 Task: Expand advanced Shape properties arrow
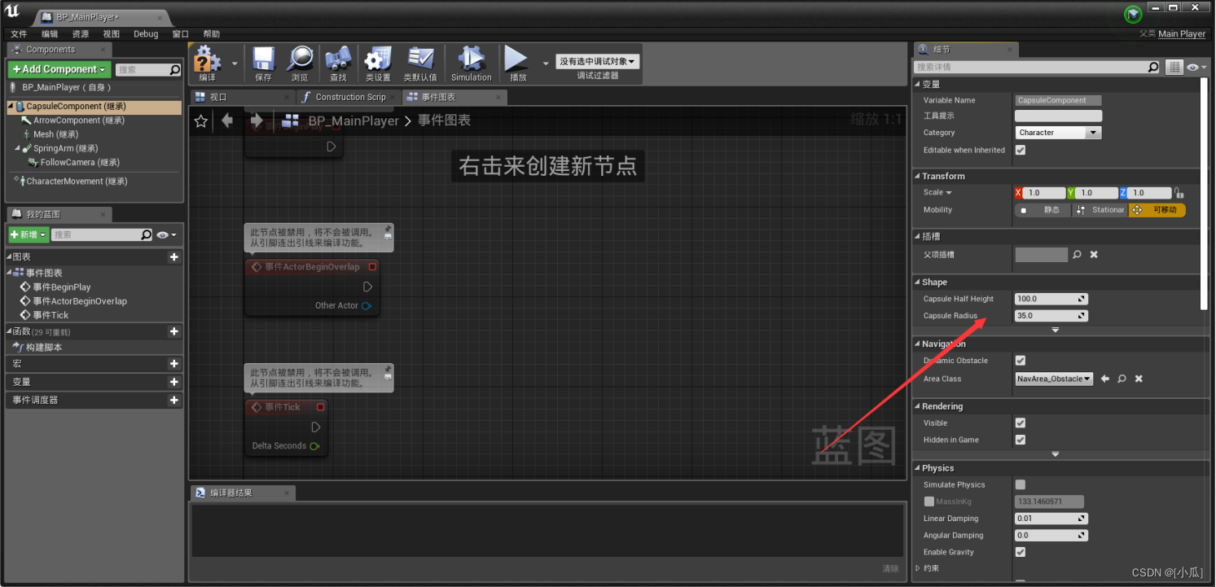tap(1056, 330)
